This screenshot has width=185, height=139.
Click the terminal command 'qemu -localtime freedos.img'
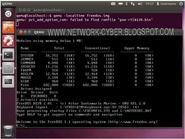(x=81, y=16)
